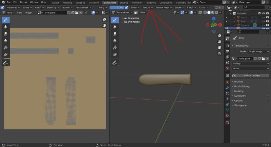
Task: Open folder icon for knife_paint in image editor header
Action: (x=77, y=13)
